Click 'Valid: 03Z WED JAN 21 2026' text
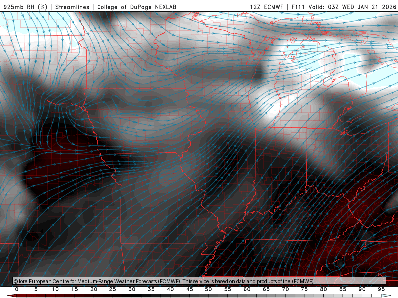This screenshot has height=298, width=398. 352,7
